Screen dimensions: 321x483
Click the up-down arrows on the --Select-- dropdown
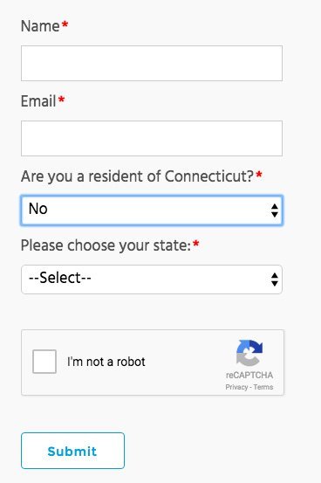tap(275, 279)
